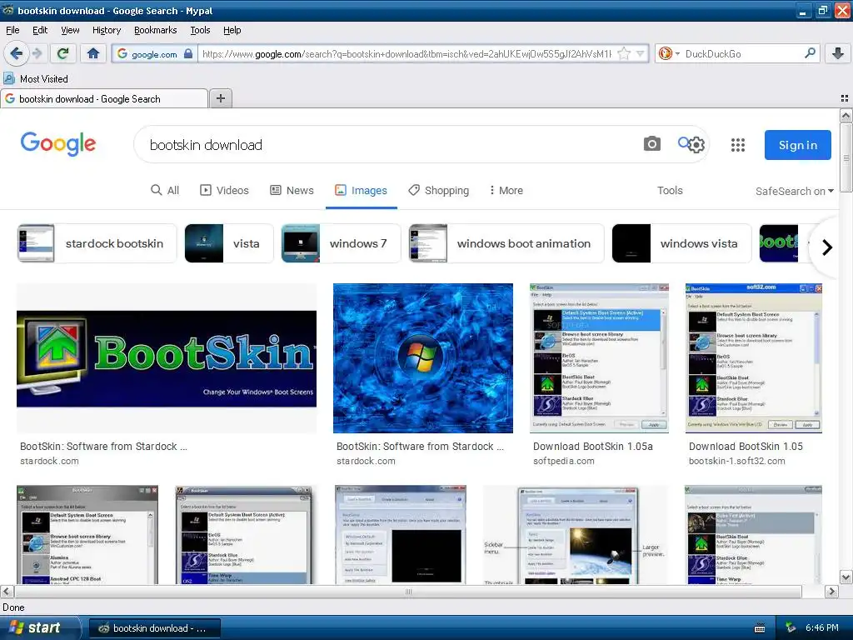853x640 pixels.
Task: Open the blue Windows logo boot image
Action: click(x=422, y=358)
